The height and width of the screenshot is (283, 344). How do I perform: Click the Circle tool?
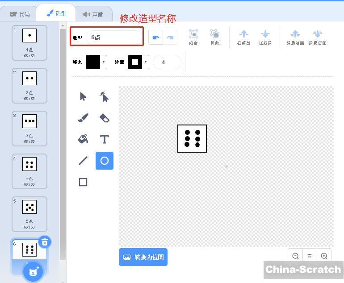104,161
